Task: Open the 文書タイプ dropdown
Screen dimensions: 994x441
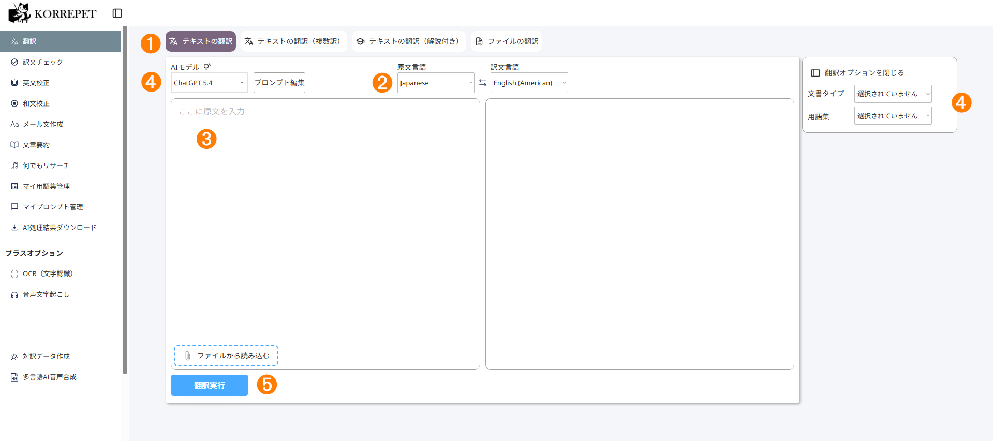Action: pyautogui.click(x=893, y=94)
